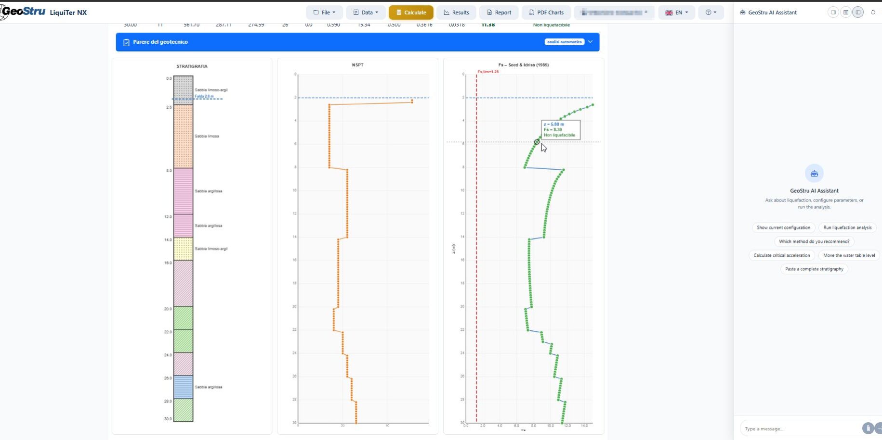Click the refresh icon in the AI Assistant header
This screenshot has width=882, height=440.
click(x=873, y=12)
